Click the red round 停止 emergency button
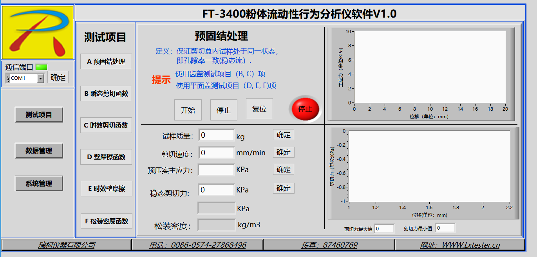 [305, 109]
